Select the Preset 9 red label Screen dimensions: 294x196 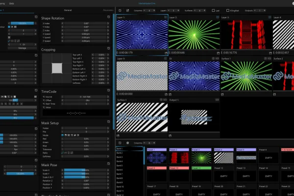point(157,168)
